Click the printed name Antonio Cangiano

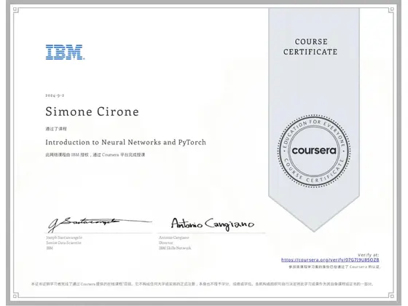tap(174, 238)
